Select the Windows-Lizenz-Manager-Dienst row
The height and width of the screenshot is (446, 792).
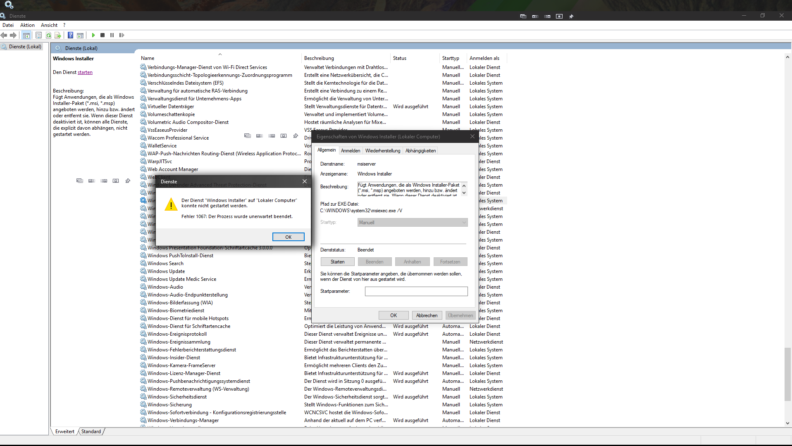pyautogui.click(x=322, y=373)
